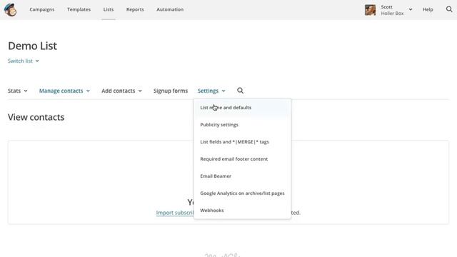
Task: Click Scott's account avatar thumbnail
Action: pos(370,10)
